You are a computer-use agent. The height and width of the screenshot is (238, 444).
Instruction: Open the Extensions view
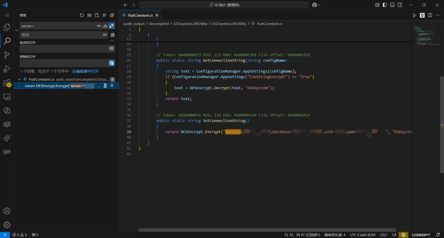pyautogui.click(x=7, y=83)
